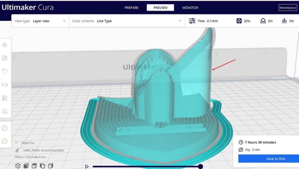Click the 3D perspective view cube icon
299x169 pixels.
pyautogui.click(x=18, y=166)
